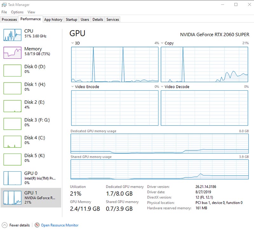254x230 pixels.
Task: Click Fewer details label
Action: 20,225
